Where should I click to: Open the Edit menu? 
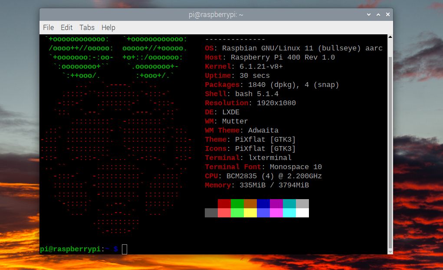(66, 27)
